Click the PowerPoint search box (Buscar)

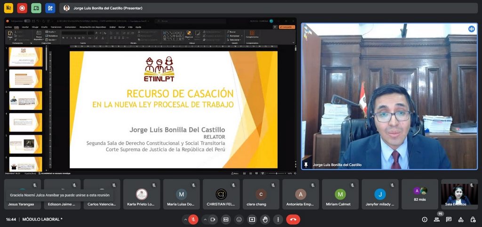(191, 21)
